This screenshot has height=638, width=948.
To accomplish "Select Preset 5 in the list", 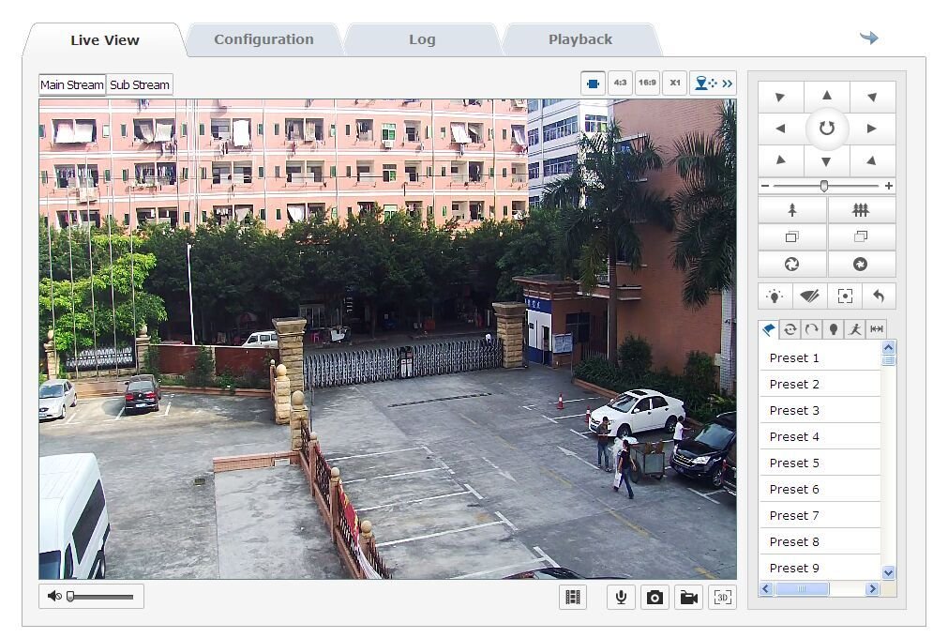I will [794, 463].
